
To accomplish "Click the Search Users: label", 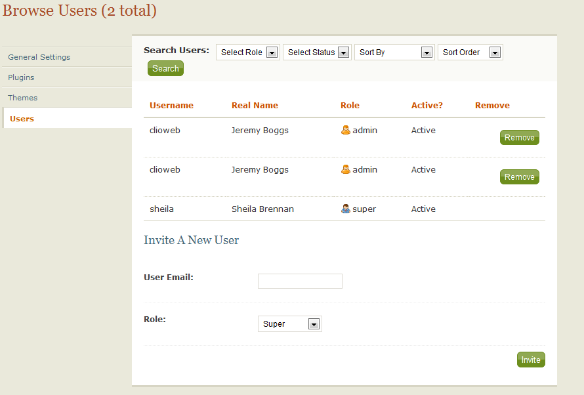I will [177, 51].
